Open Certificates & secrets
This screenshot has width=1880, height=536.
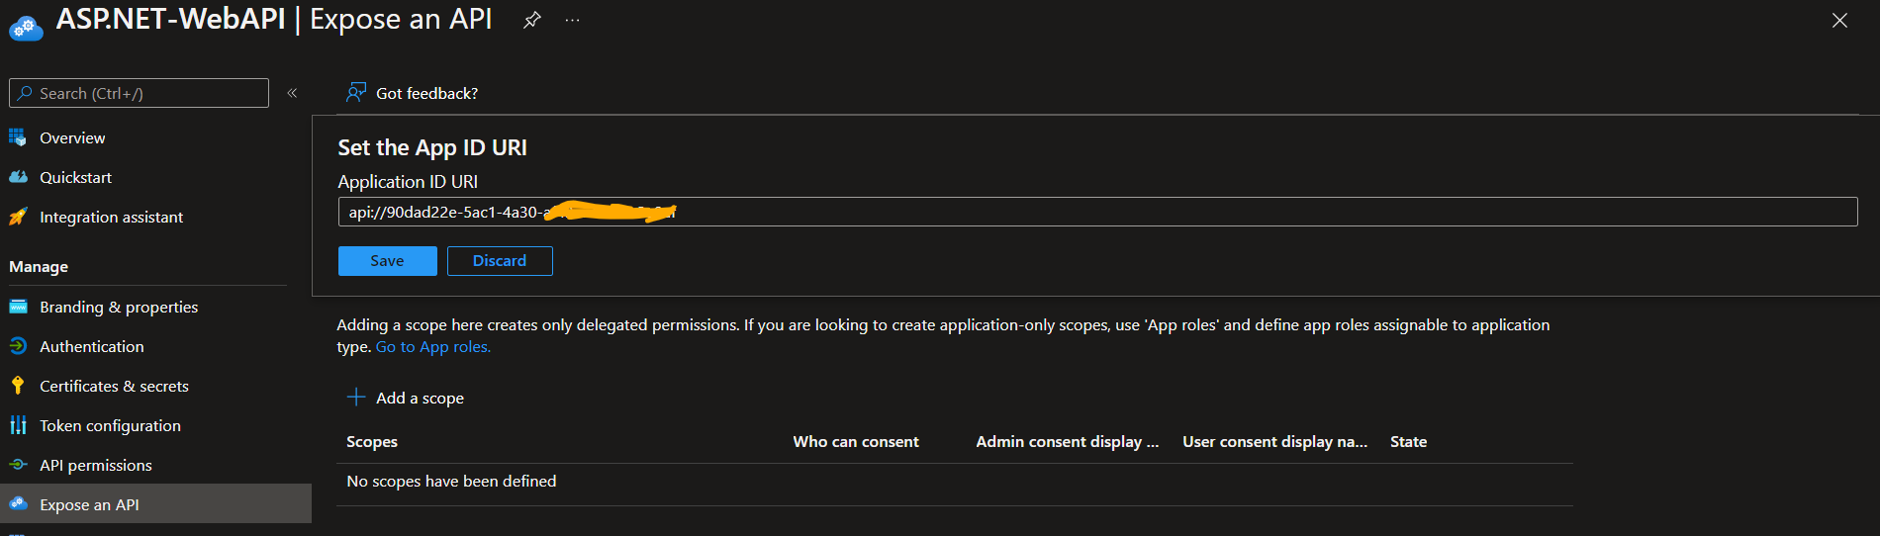(x=114, y=386)
